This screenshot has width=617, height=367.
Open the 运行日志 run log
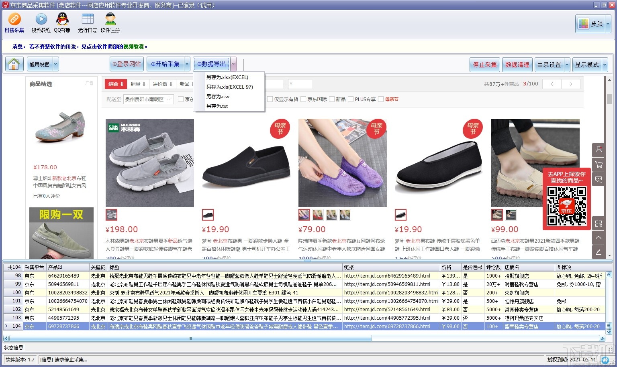click(x=88, y=22)
